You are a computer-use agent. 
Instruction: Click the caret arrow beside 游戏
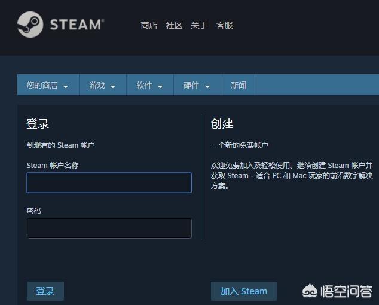(x=113, y=87)
